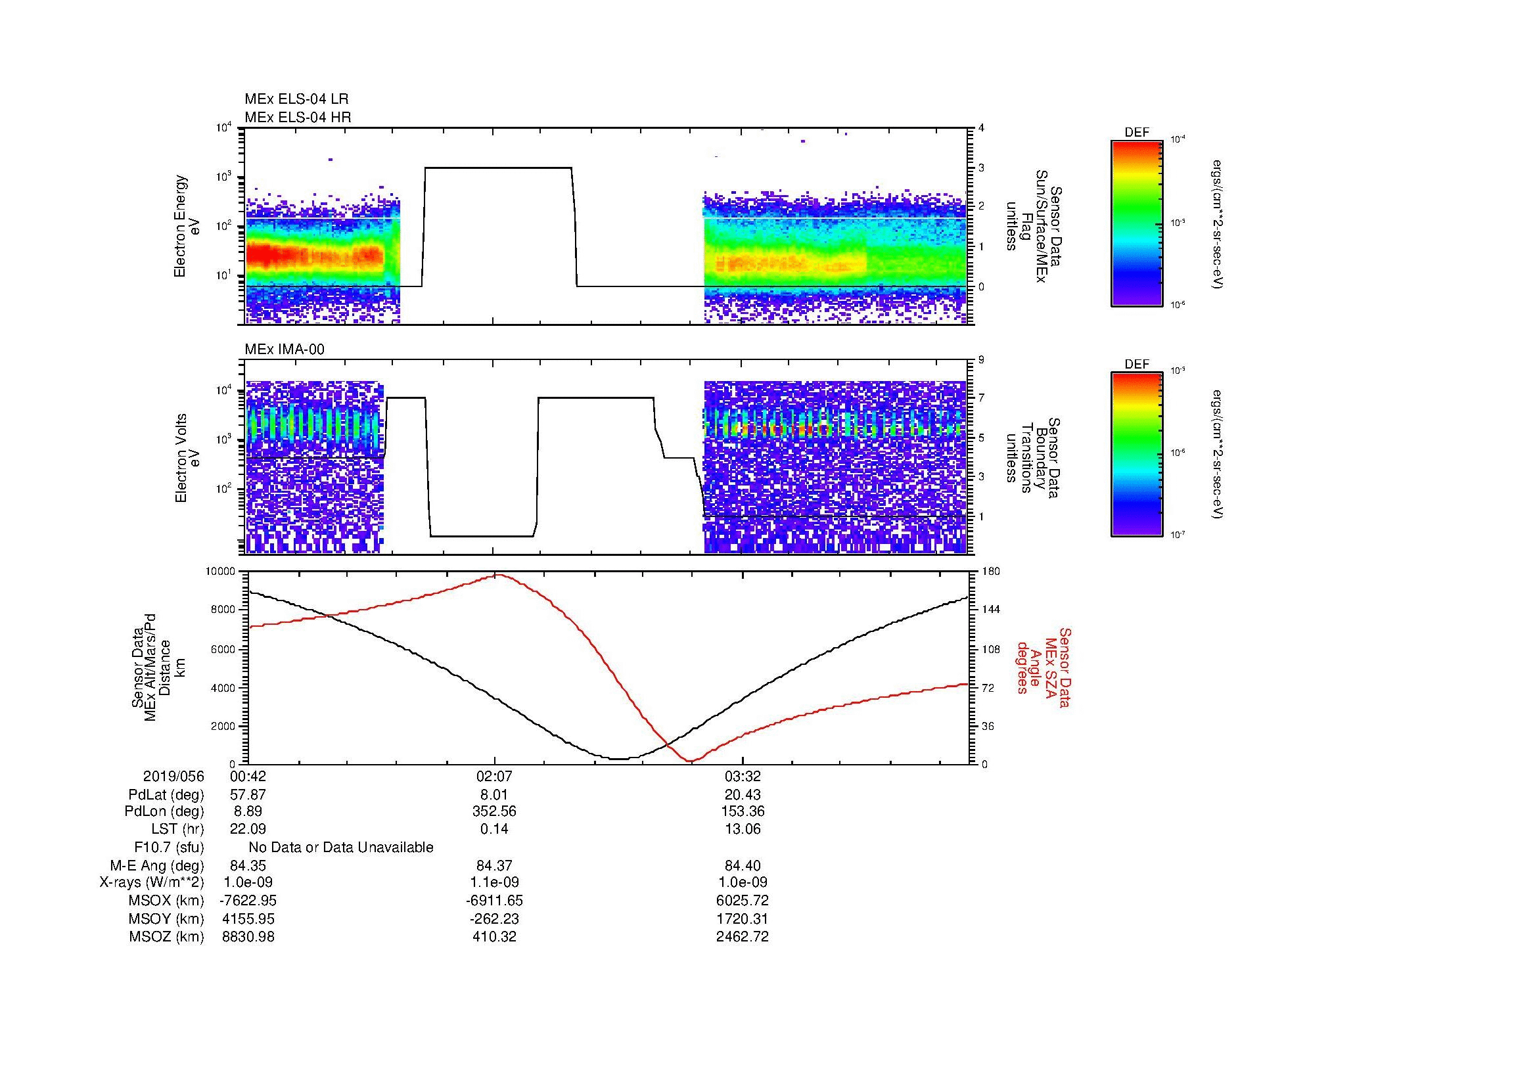This screenshot has height=1086, width=1537.
Task: Click the 'MSOX (km)' row label
Action: tap(167, 901)
